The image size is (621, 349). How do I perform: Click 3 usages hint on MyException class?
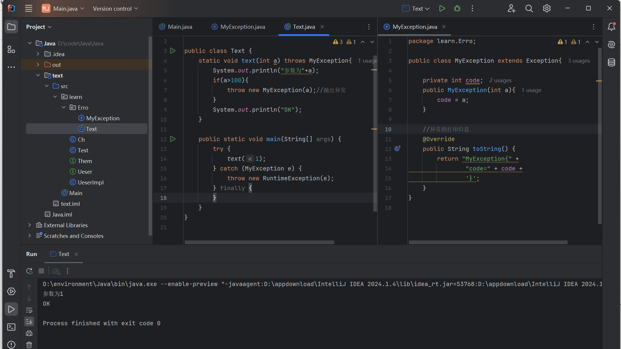pyautogui.click(x=579, y=61)
